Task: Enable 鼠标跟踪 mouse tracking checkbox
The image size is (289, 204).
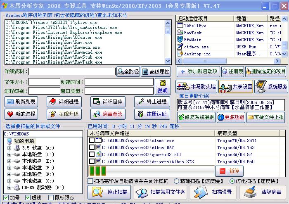Action: [51, 198]
